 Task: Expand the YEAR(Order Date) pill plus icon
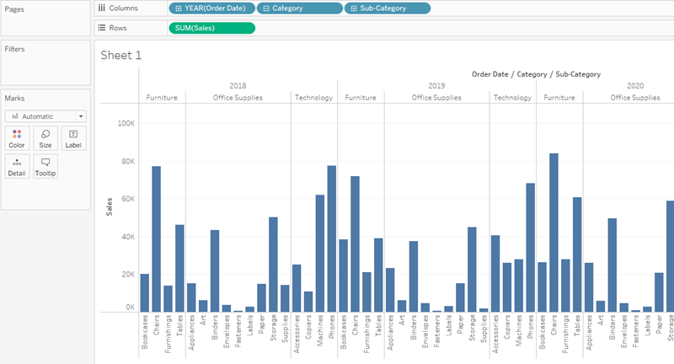178,8
